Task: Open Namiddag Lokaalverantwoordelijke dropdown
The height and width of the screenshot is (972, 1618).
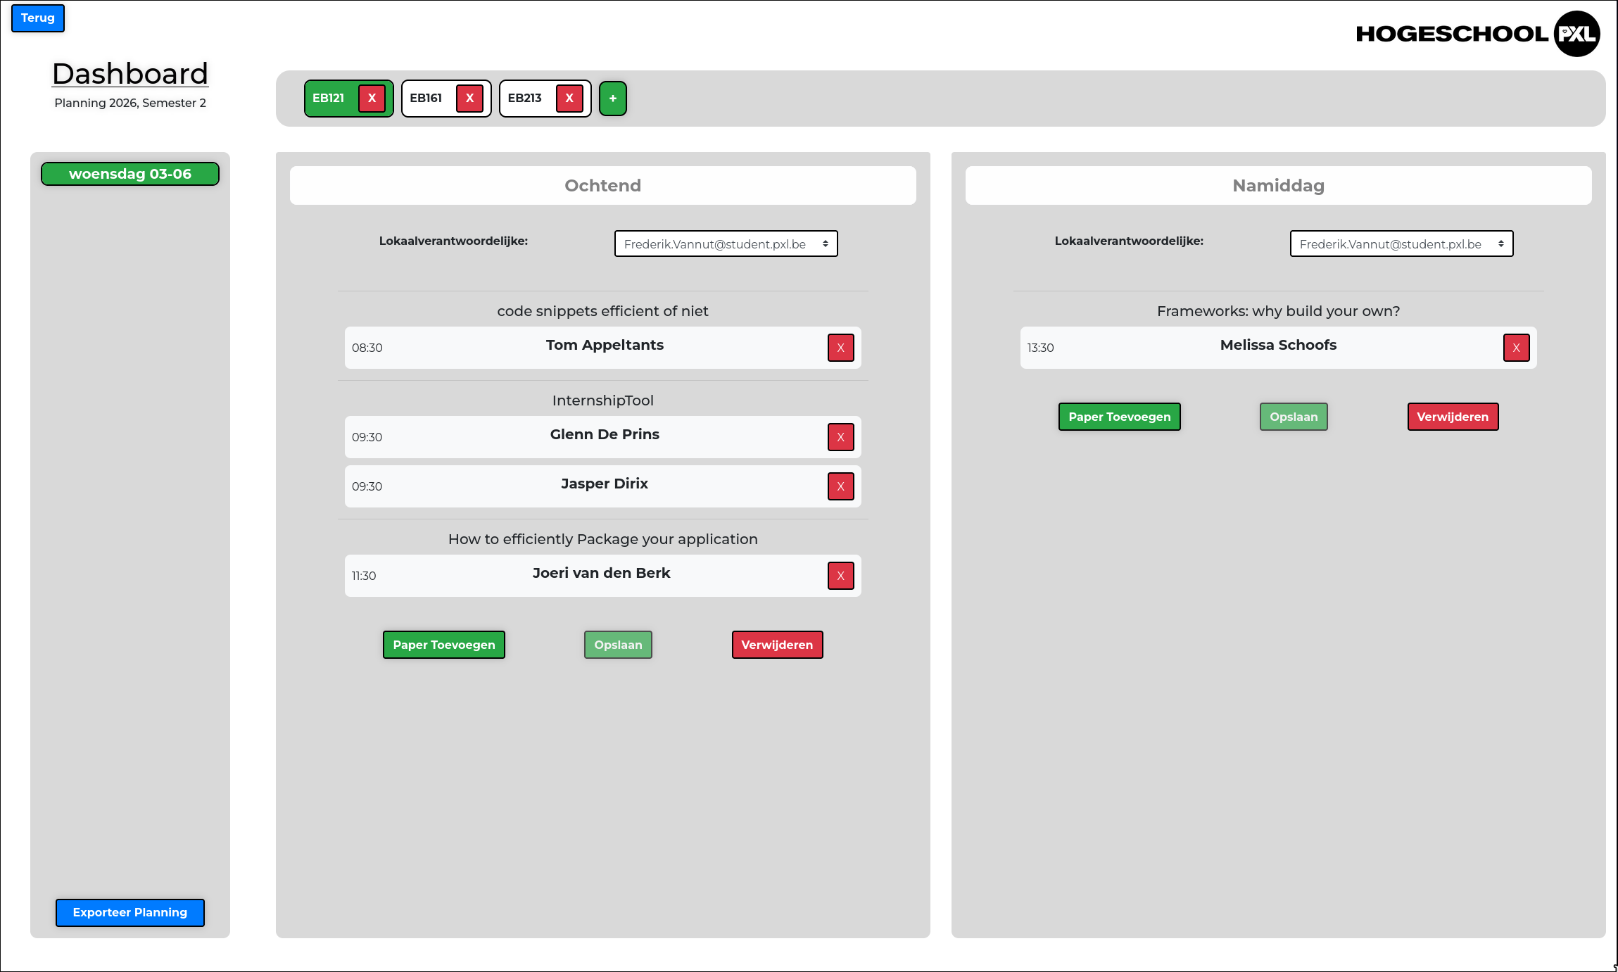Action: 1401,244
